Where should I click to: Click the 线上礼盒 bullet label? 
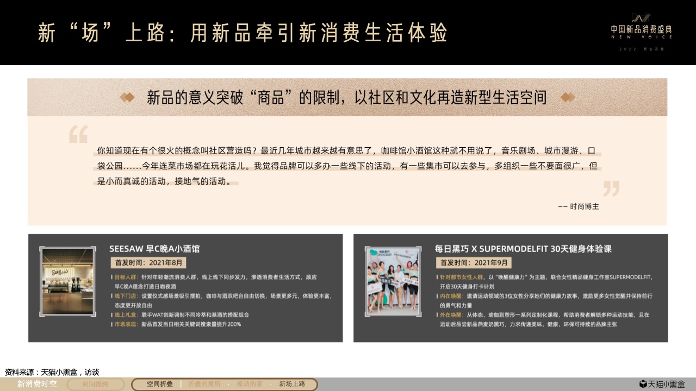point(125,314)
